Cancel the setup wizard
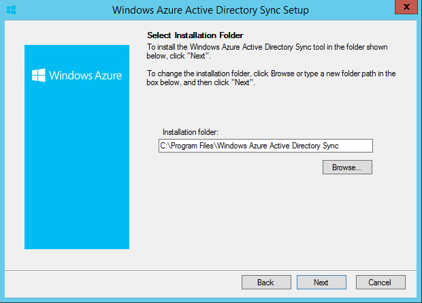The height and width of the screenshot is (303, 422). (x=380, y=283)
